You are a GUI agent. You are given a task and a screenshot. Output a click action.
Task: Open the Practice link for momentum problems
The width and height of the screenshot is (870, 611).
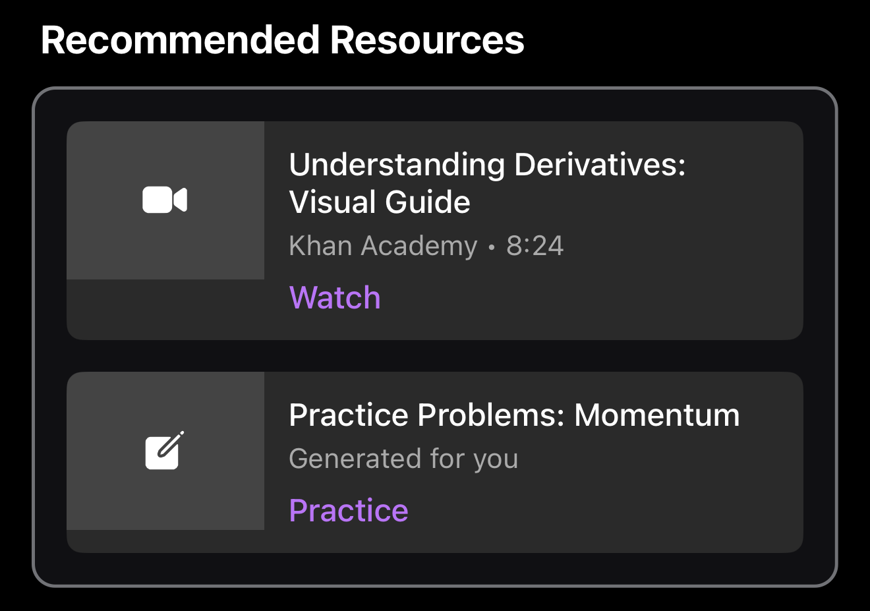click(x=349, y=509)
